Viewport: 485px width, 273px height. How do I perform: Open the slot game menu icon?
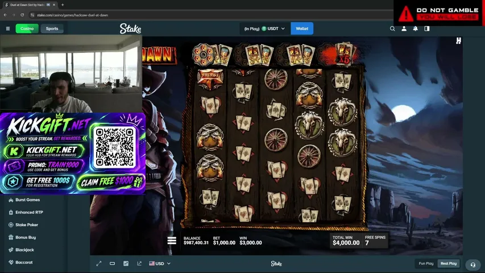click(172, 241)
